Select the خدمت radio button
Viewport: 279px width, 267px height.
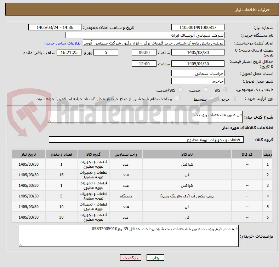(x=206, y=90)
